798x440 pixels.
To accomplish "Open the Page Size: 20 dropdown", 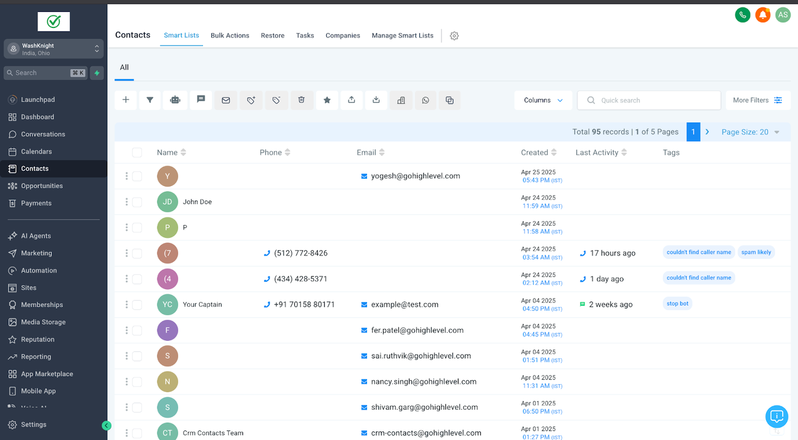I will point(750,132).
